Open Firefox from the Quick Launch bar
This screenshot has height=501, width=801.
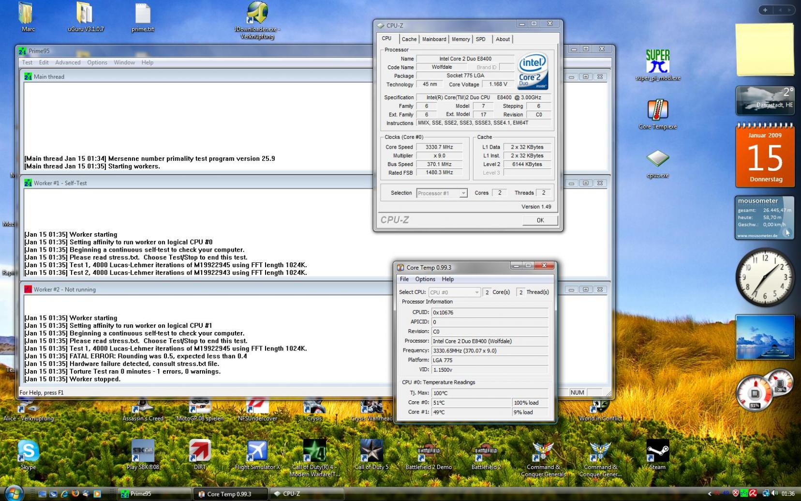click(x=75, y=494)
